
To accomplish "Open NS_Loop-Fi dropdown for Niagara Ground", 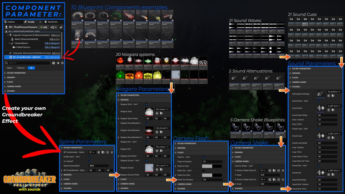I will pyautogui.click(x=163, y=165).
